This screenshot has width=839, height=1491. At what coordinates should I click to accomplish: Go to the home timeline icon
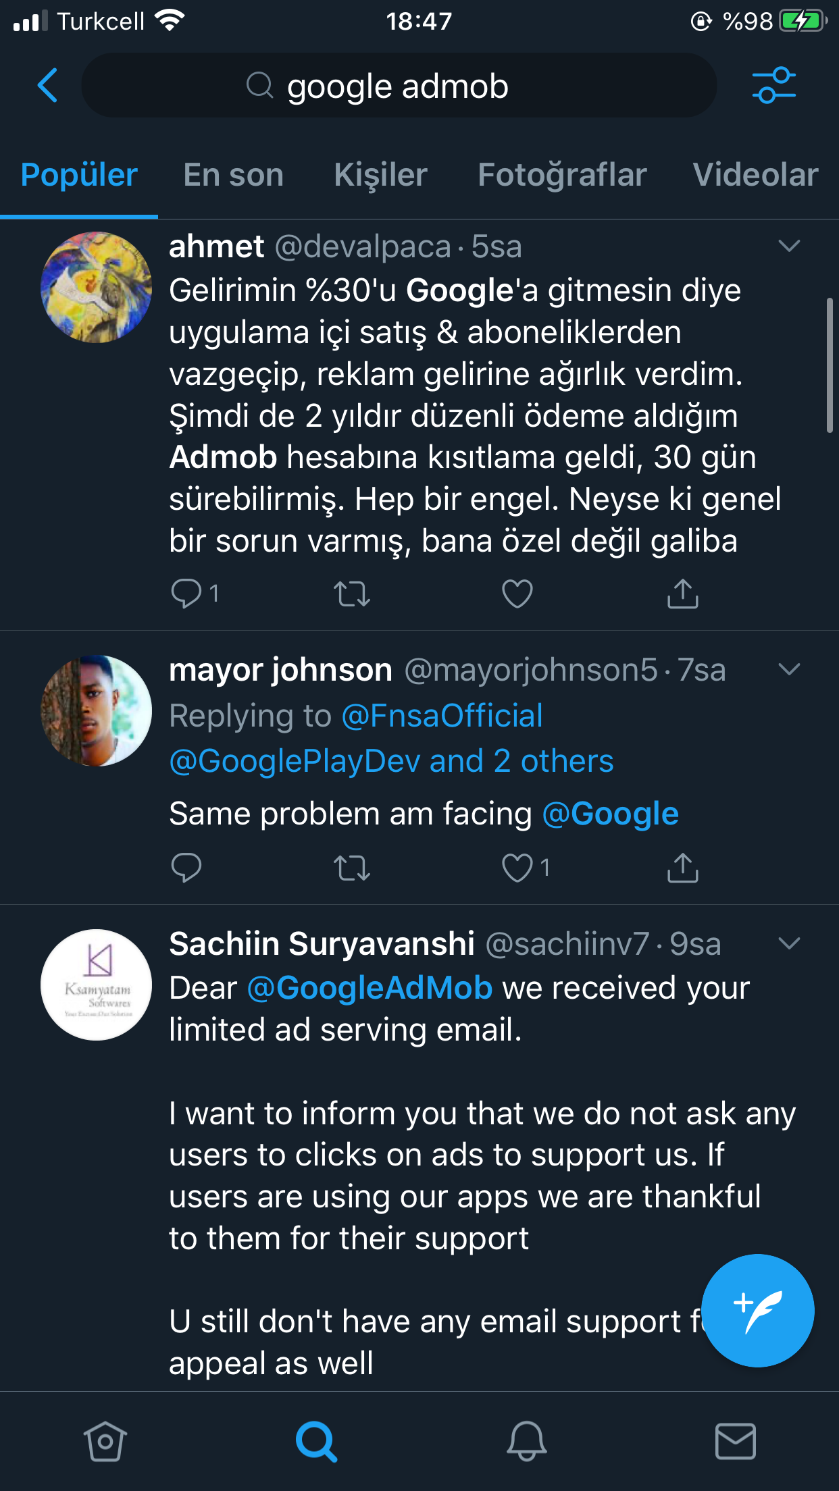point(105,1441)
